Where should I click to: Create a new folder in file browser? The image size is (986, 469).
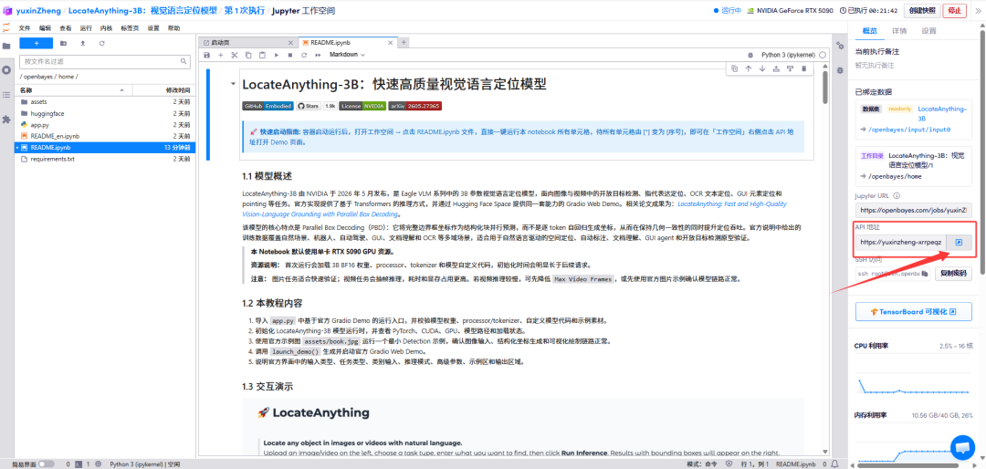click(64, 44)
